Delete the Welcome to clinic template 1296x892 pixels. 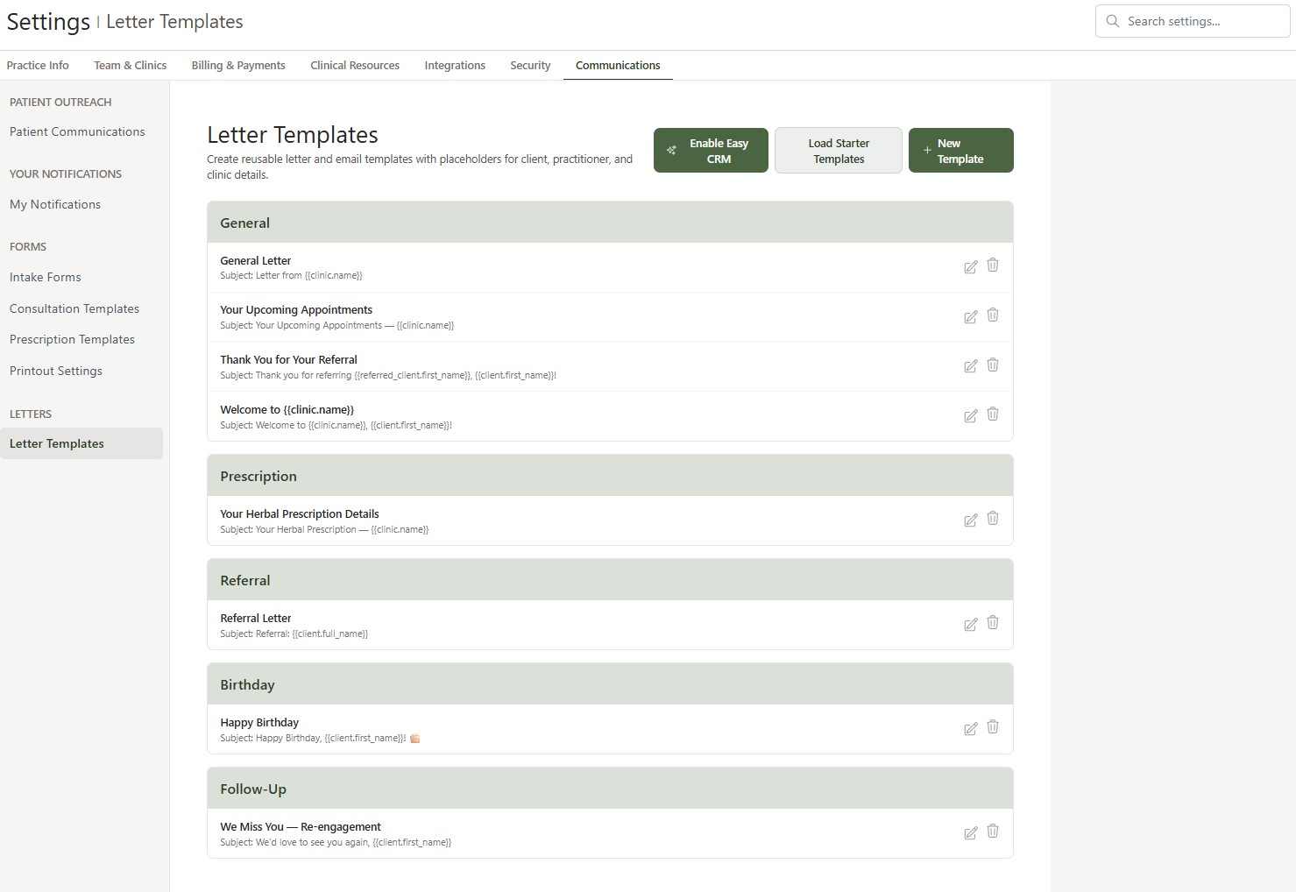point(992,414)
